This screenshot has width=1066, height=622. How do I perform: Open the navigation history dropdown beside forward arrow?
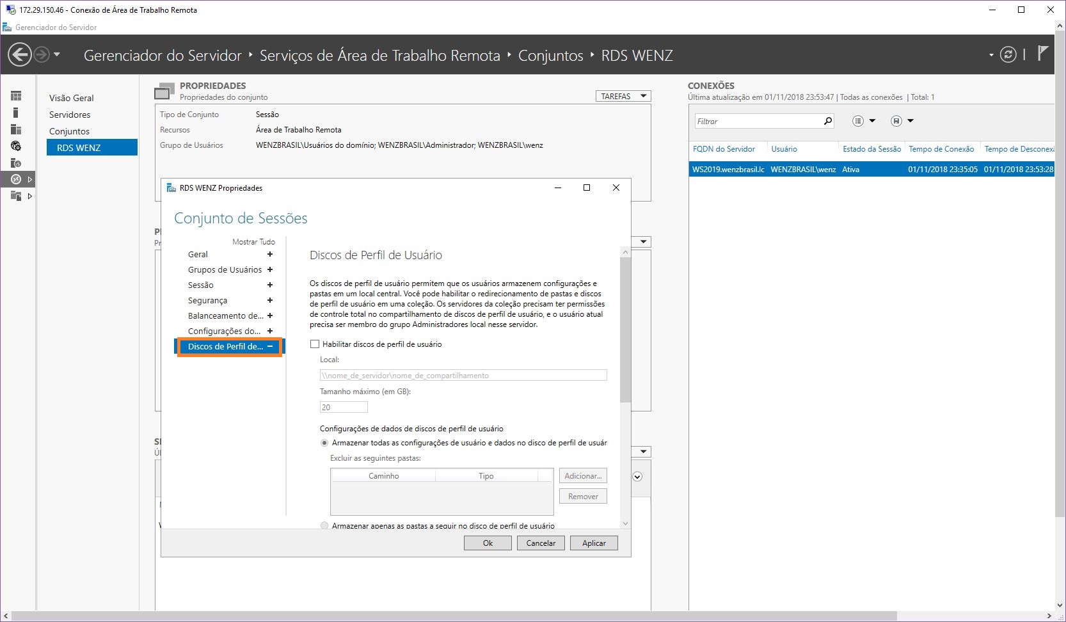(x=57, y=54)
